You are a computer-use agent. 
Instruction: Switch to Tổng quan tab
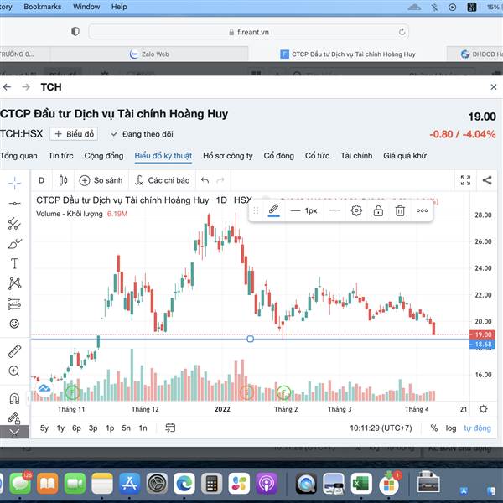(18, 156)
